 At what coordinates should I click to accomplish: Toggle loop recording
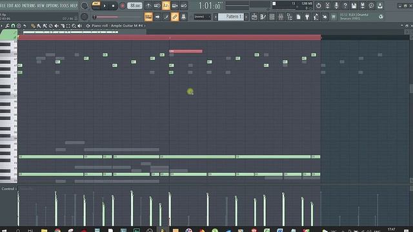[184, 6]
